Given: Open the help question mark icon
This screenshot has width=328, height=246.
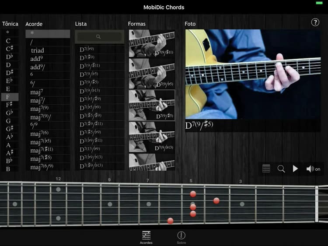Looking at the screenshot, I should coord(315,22).
